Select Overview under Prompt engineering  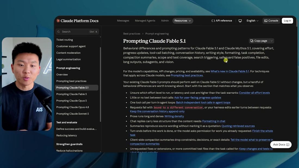[62, 74]
